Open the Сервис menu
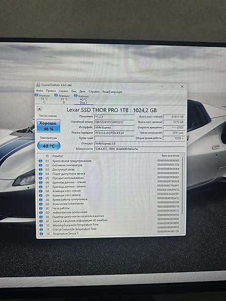 [x=64, y=91]
